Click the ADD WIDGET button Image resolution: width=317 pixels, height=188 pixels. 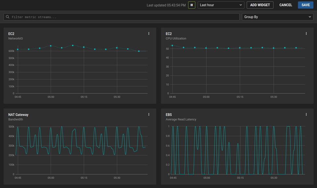pyautogui.click(x=260, y=5)
